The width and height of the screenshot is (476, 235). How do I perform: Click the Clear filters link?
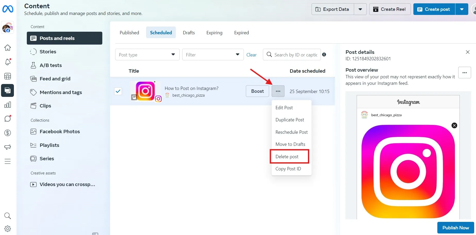click(x=251, y=55)
